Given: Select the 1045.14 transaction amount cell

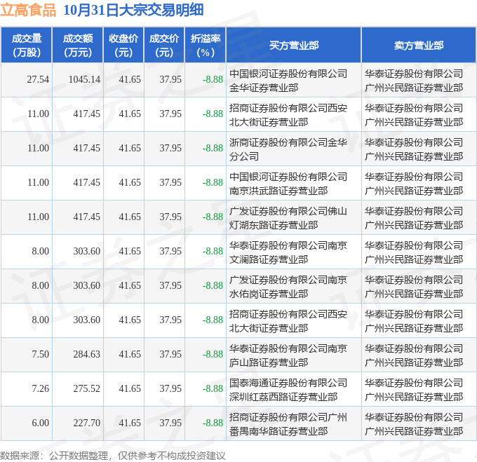Looking at the screenshot, I should [x=84, y=80].
